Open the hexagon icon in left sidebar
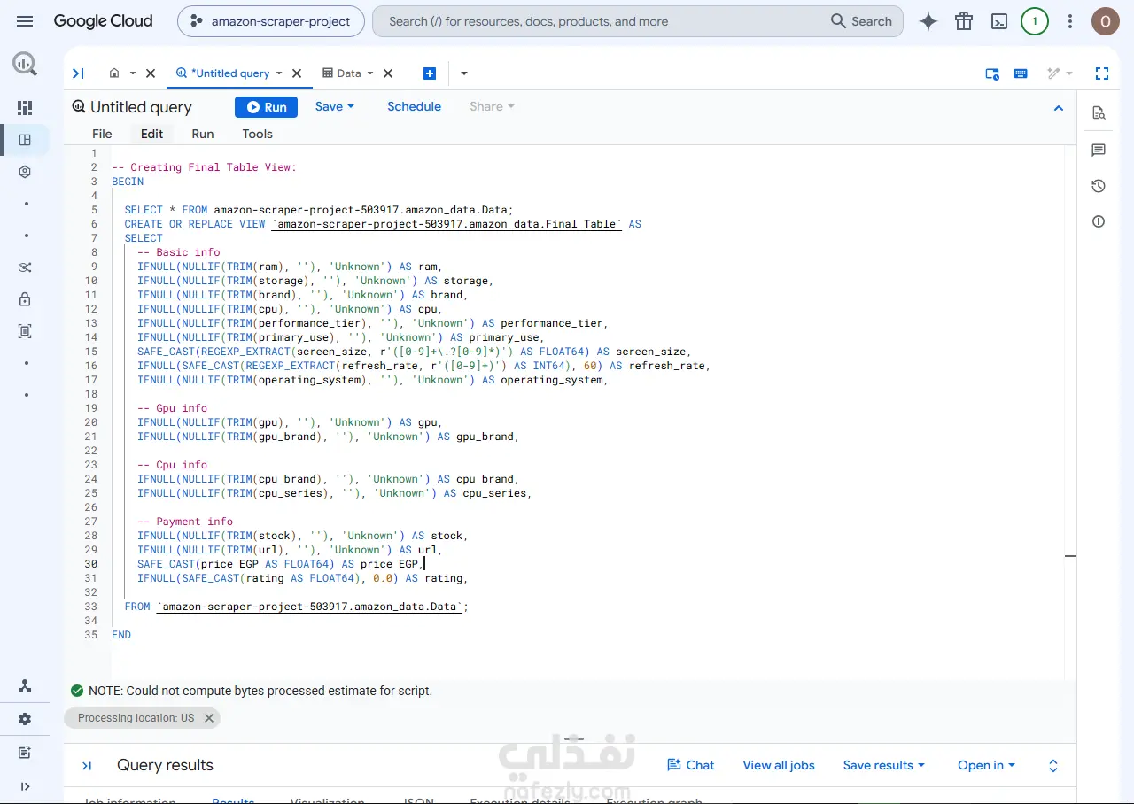This screenshot has height=804, width=1134. pyautogui.click(x=25, y=172)
